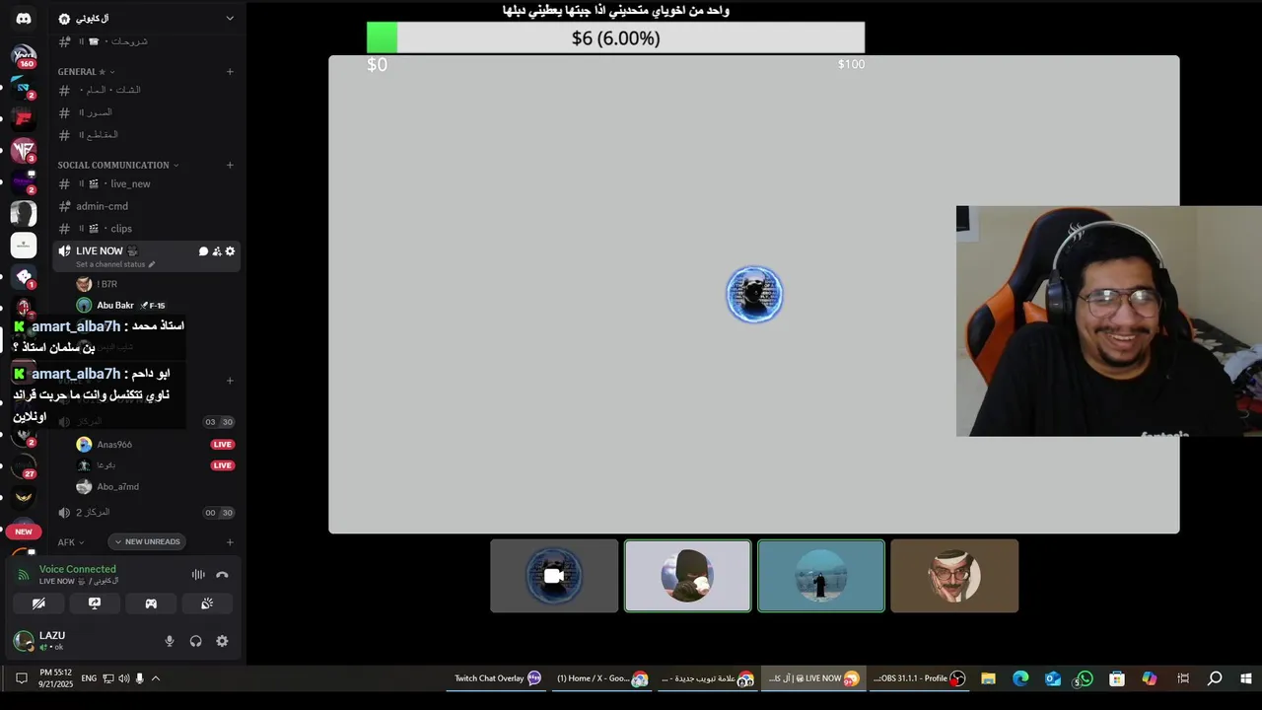Start a screen share
1262x710 pixels.
95,603
